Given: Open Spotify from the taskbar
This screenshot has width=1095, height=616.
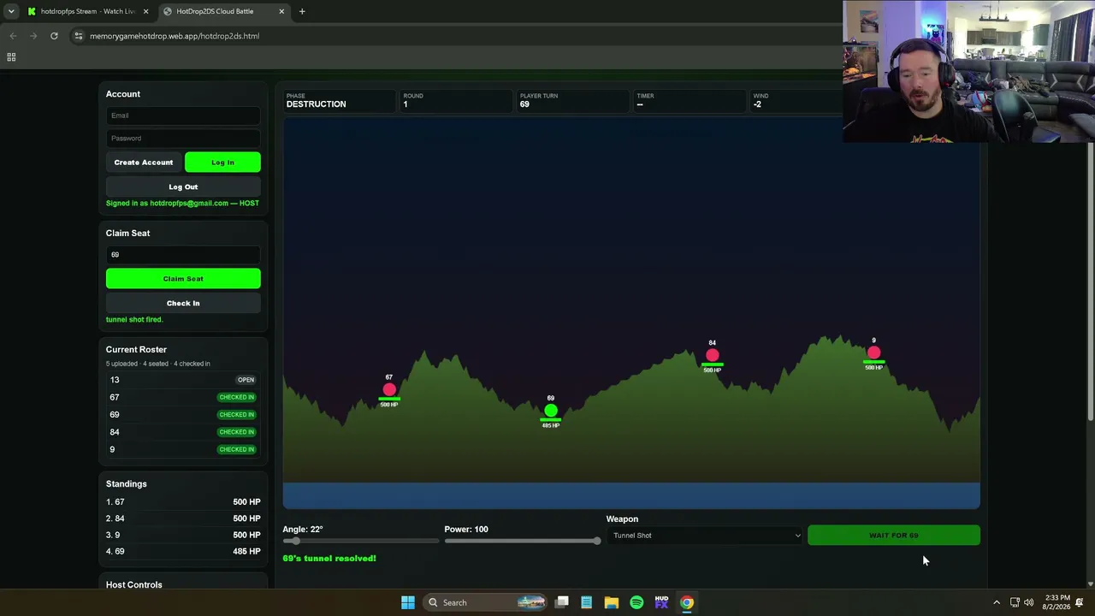Looking at the screenshot, I should tap(636, 602).
